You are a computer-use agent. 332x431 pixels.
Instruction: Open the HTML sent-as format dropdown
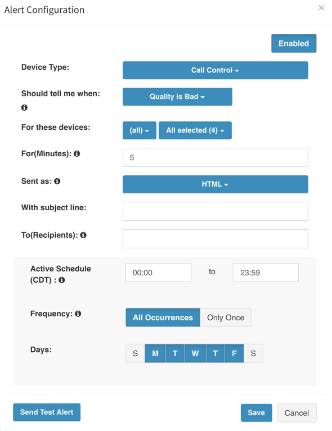tap(216, 184)
